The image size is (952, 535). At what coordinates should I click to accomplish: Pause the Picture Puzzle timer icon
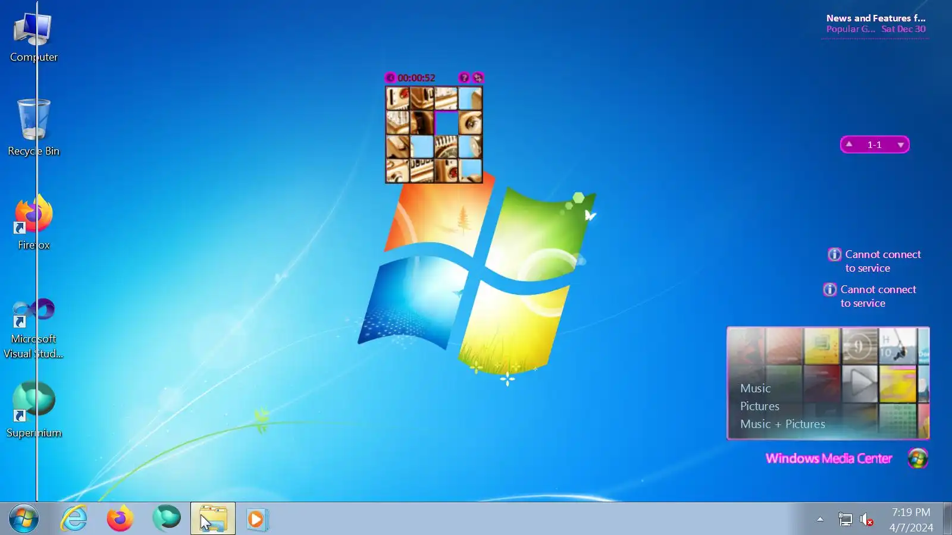coord(390,78)
